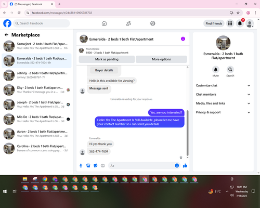Screen dimensions: 260x208
Task: View site information icon in address bar
Action: click(28, 13)
